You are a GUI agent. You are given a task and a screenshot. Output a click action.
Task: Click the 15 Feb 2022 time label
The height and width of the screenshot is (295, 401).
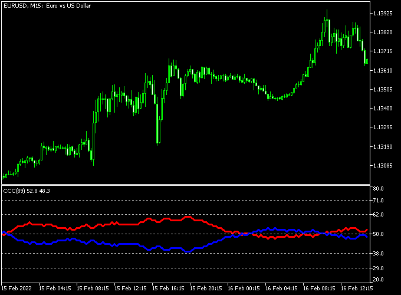coord(17,289)
